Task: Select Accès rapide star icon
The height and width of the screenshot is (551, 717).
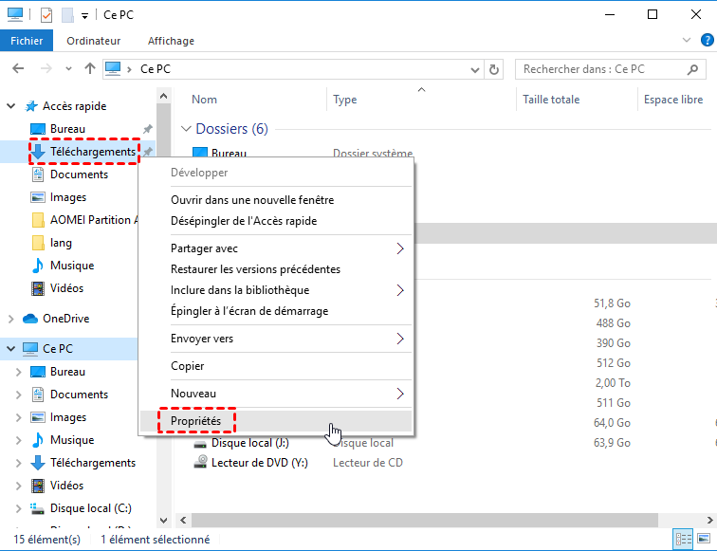Action: (31, 106)
